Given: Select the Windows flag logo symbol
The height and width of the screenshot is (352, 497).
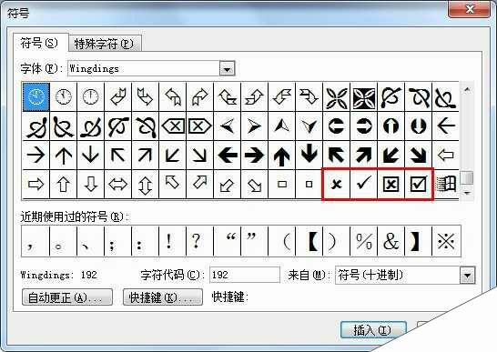Looking at the screenshot, I should point(446,184).
